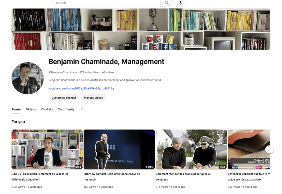Image resolution: width=282 pixels, height=194 pixels.
Task: Open Jean-Christophe ANNA interview thumbnail
Action: click(119, 149)
